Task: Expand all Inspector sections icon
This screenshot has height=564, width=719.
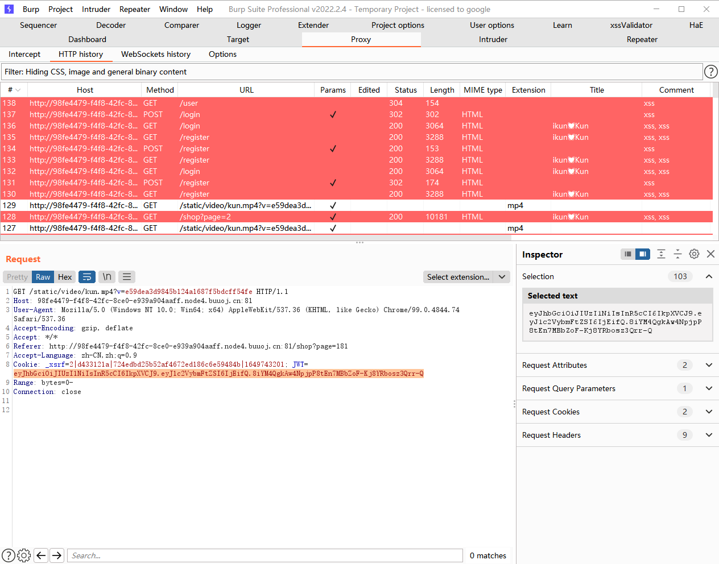Action: (661, 254)
